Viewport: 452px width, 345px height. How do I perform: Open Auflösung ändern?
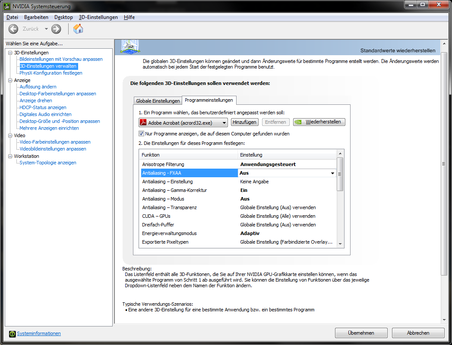(38, 87)
